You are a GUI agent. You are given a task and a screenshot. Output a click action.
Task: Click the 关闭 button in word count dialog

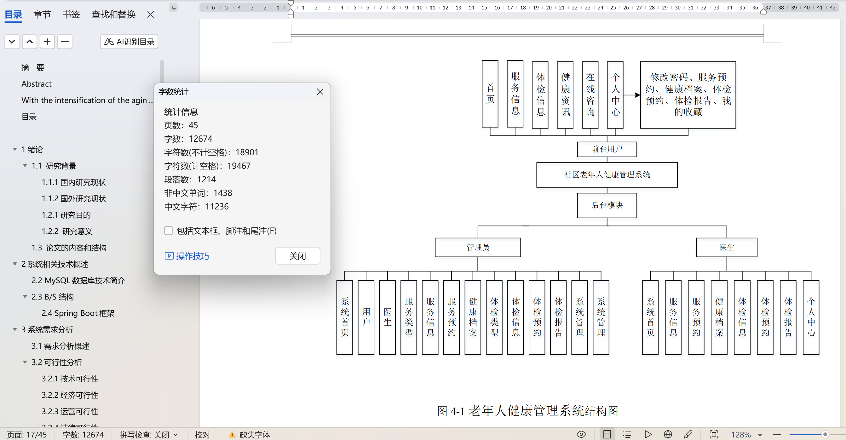(297, 256)
